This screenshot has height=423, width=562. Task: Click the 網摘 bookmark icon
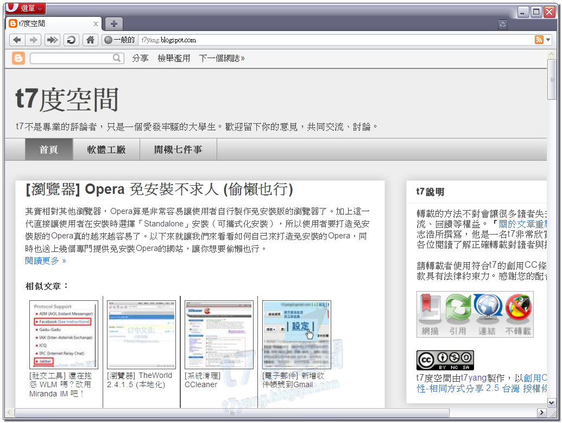430,314
